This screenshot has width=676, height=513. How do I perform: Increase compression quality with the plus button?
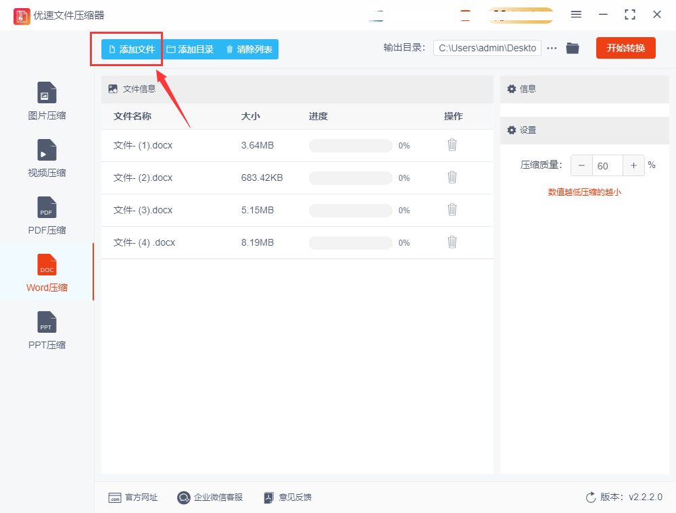633,165
